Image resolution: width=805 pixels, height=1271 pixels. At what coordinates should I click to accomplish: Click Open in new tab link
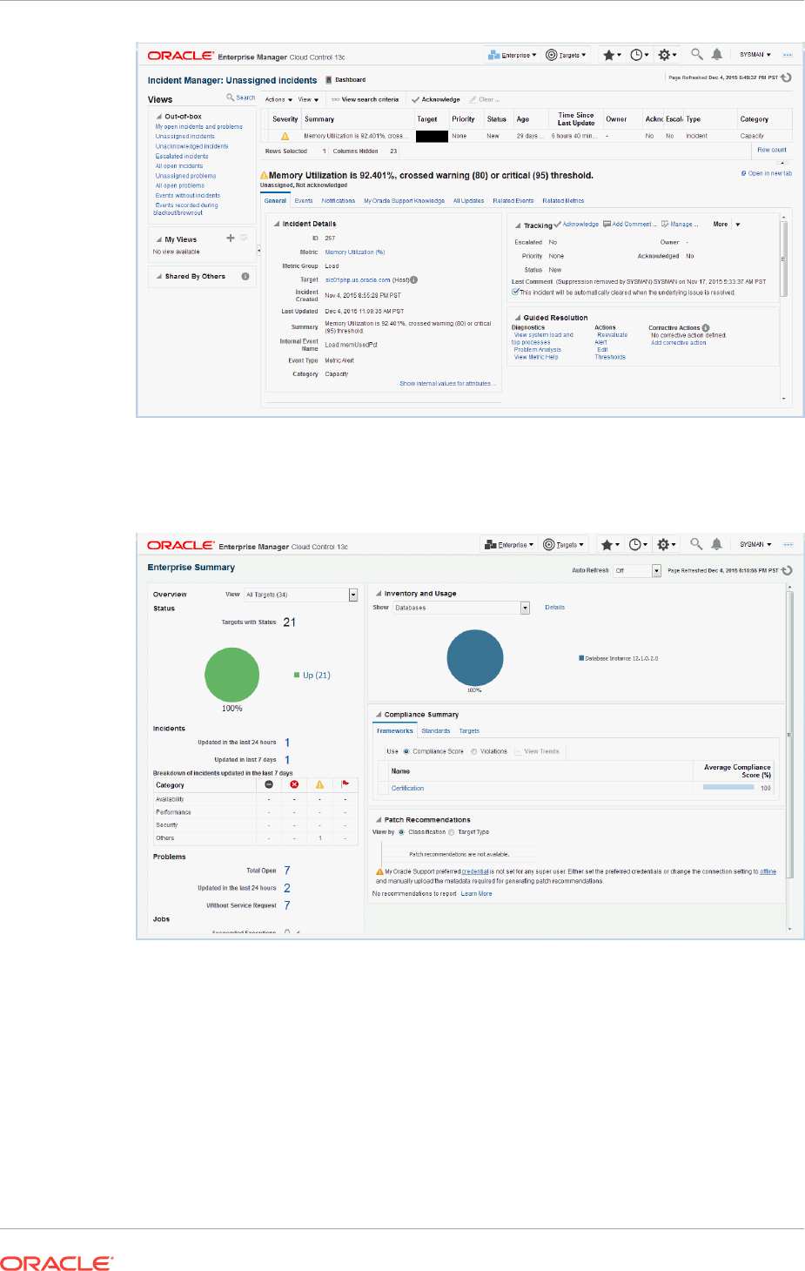[767, 173]
